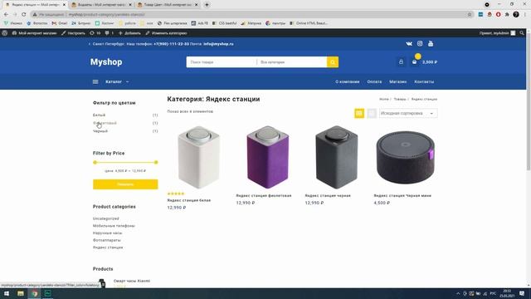
Task: Open the notification center in tray
Action: [522, 293]
